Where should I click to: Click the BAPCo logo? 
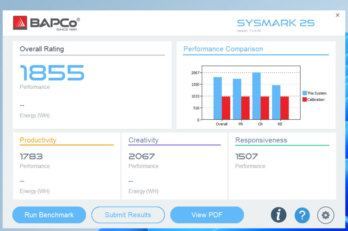(47, 24)
